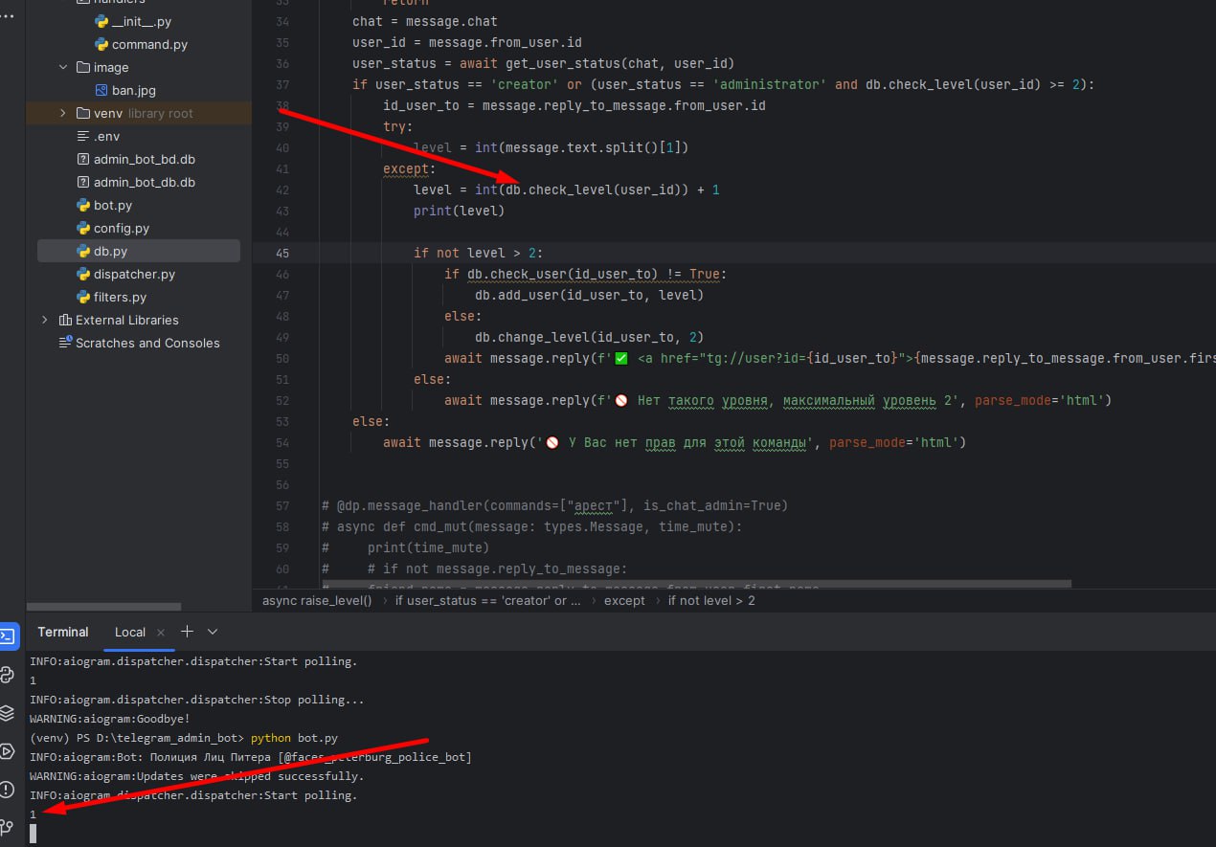Image resolution: width=1216 pixels, height=847 pixels.
Task: Click the Terminal panel title
Action: click(63, 632)
